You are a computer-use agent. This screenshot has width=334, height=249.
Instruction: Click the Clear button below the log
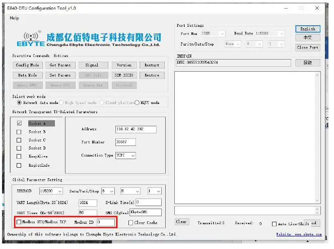tap(181, 222)
